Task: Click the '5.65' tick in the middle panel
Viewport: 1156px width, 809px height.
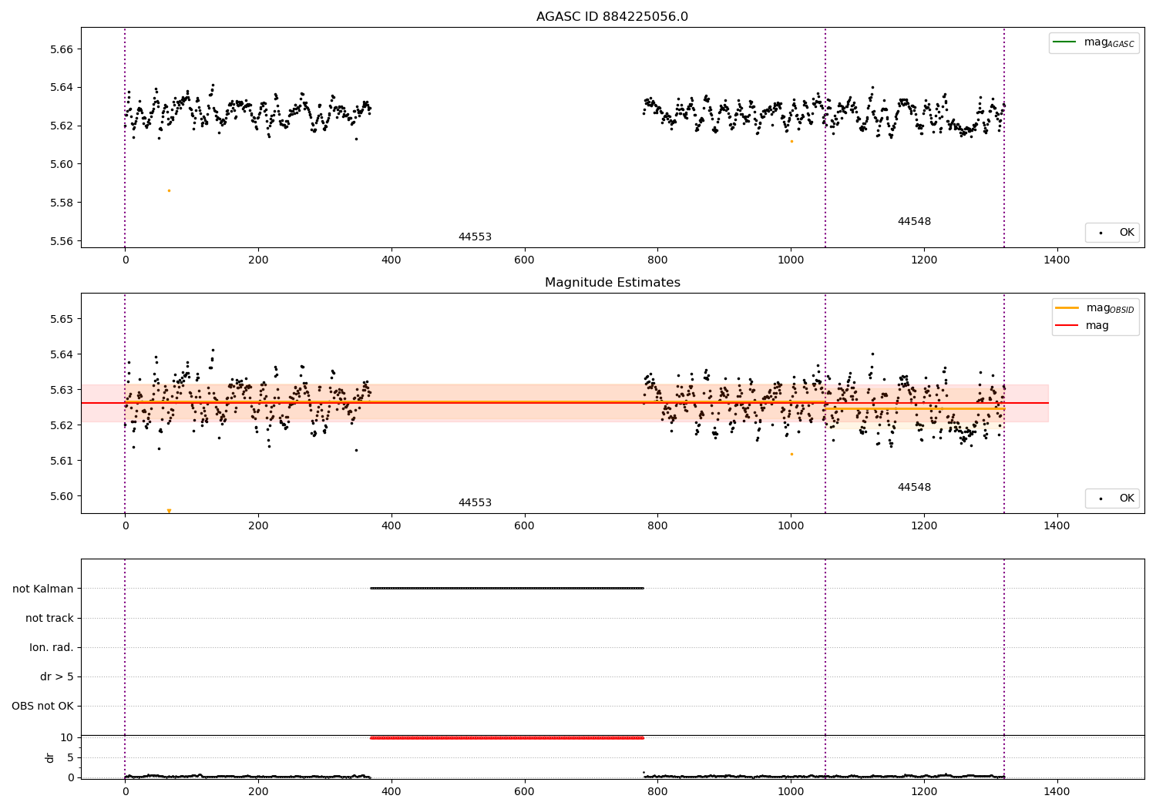Action: click(61, 319)
